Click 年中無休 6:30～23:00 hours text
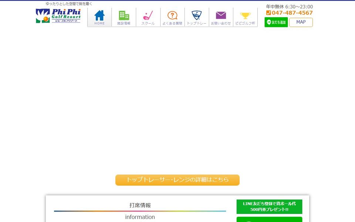The width and height of the screenshot is (355, 222). click(x=289, y=7)
